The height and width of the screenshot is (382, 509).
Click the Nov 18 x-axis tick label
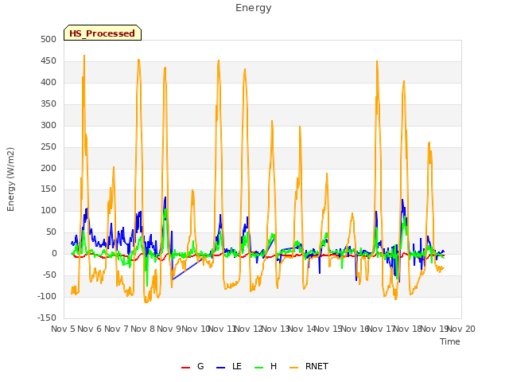point(408,329)
